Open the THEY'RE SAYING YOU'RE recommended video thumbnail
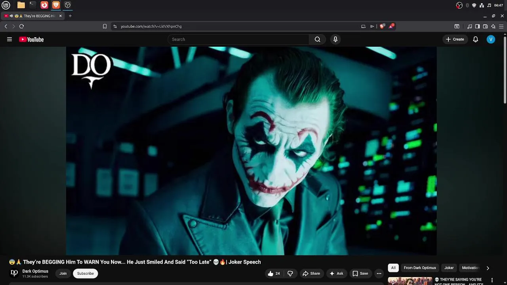The height and width of the screenshot is (285, 507). click(410, 281)
